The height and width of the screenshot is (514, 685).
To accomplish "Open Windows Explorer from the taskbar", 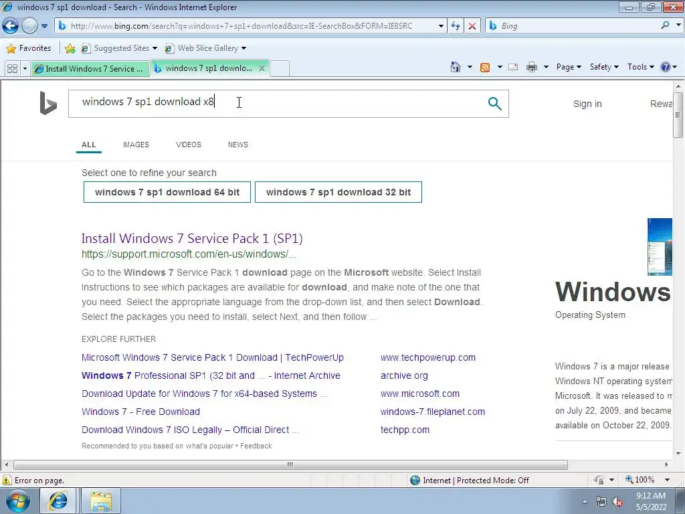I will pos(101,501).
